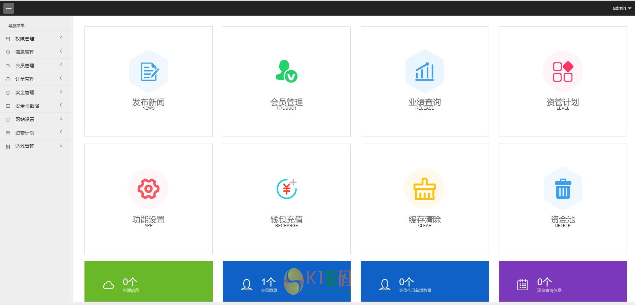Expand the 订单管理 chevron

click(61, 78)
